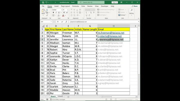This screenshot has height=101, width=180.
Task: Switch to the Developer tab
Action: point(104,6)
